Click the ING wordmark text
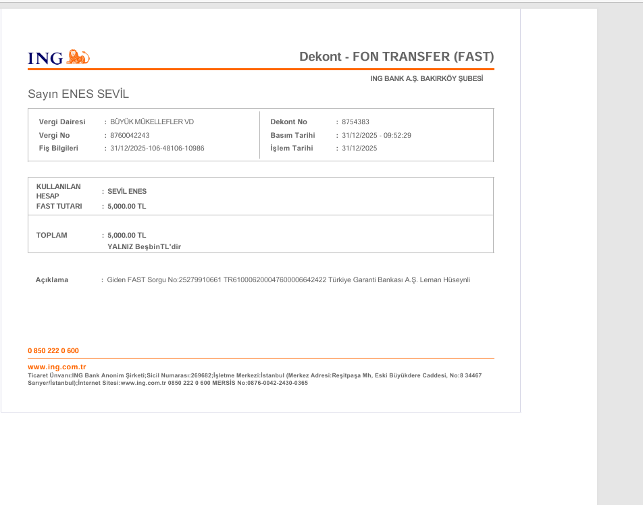Screen dimensions: 643x505 (x=45, y=58)
